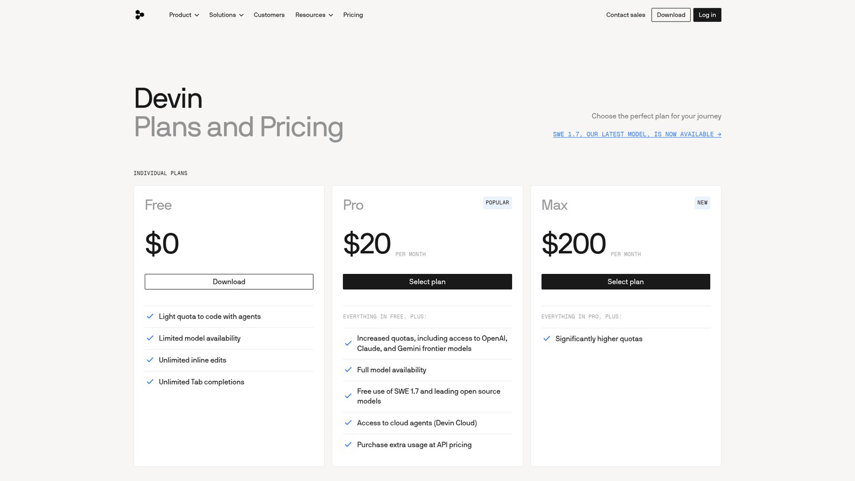Click checkmark beside Access to cloud agents

(x=348, y=423)
